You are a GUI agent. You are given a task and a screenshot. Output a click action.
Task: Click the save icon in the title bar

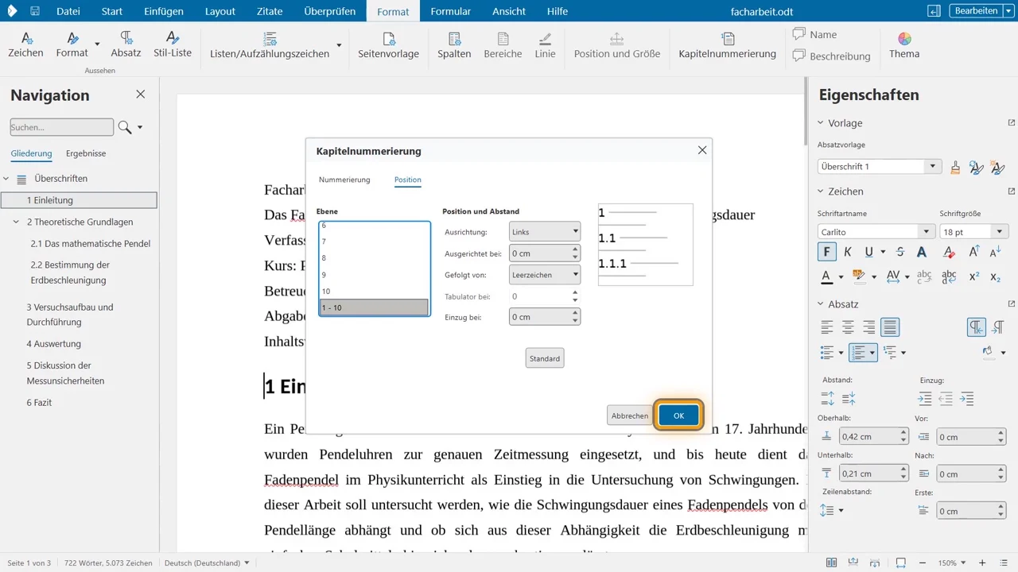click(35, 11)
